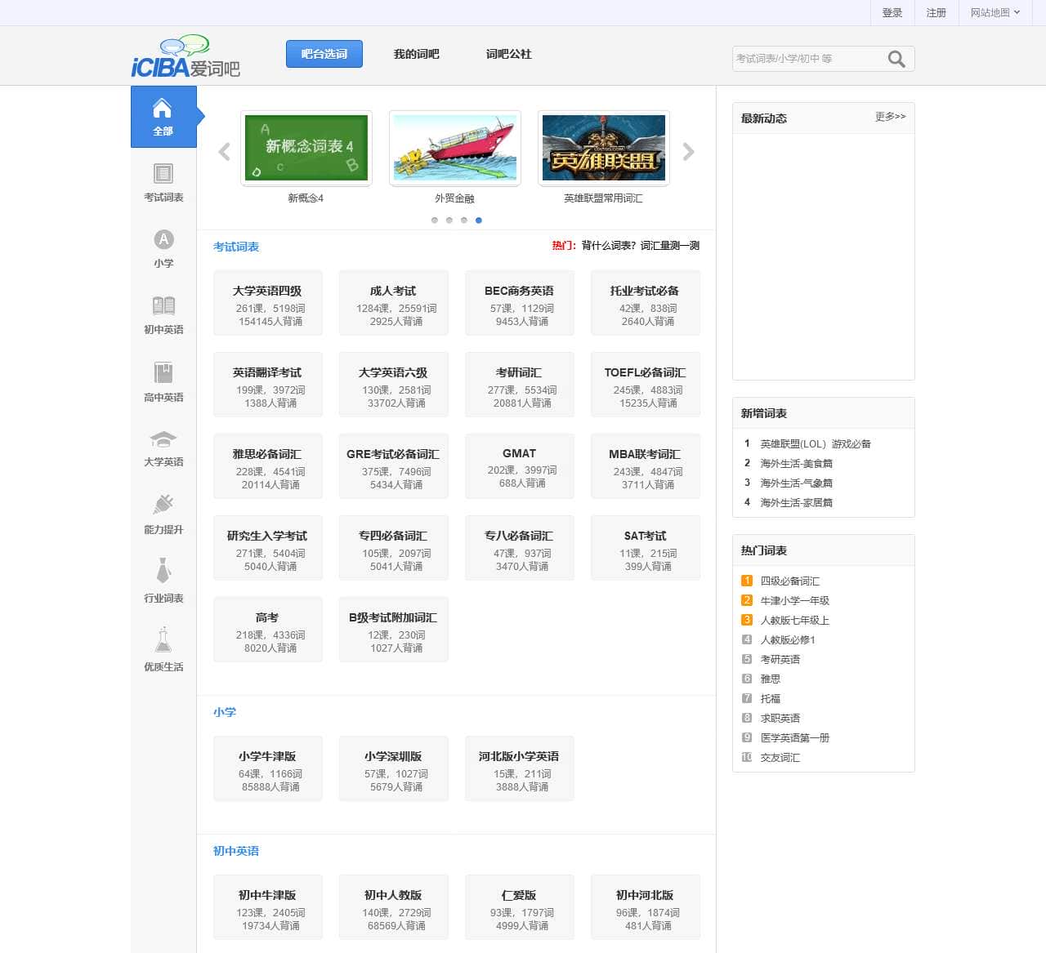
Task: Open 考试词表 sidebar category
Action: 163,183
